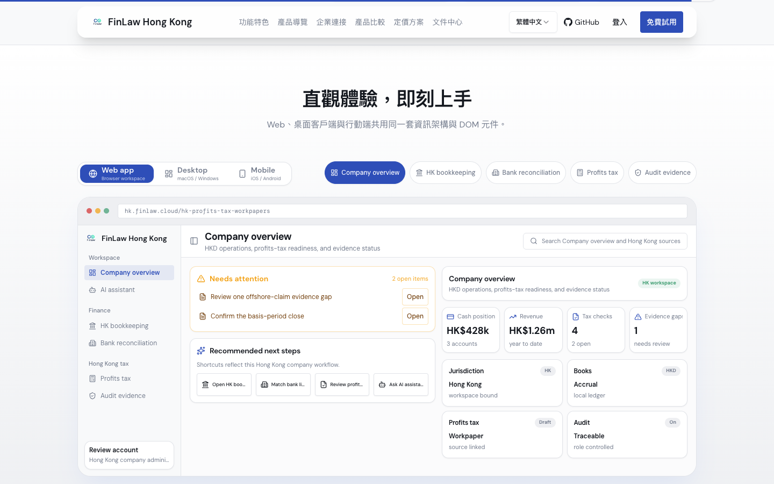774x484 pixels.
Task: Open 定價方案 in the top navigation
Action: [408, 22]
